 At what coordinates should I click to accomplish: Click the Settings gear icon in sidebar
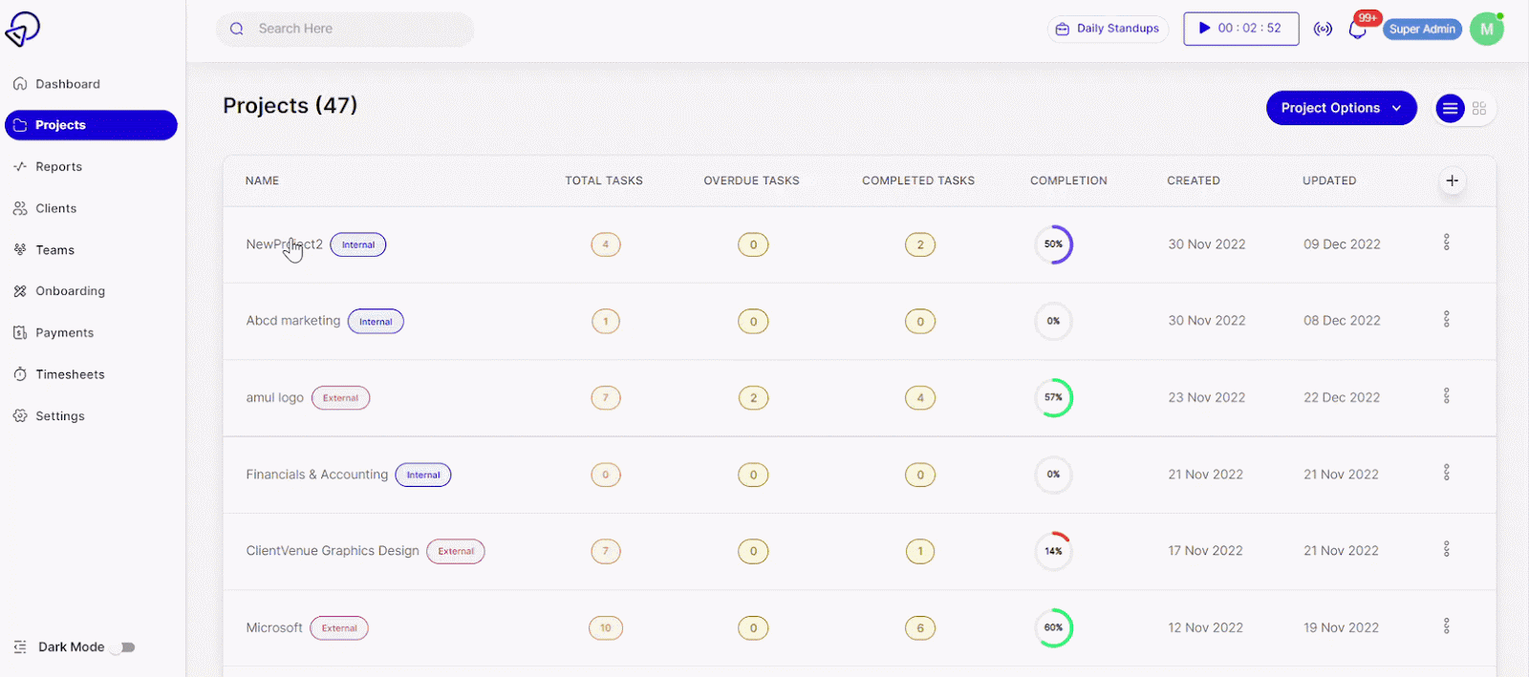20,416
